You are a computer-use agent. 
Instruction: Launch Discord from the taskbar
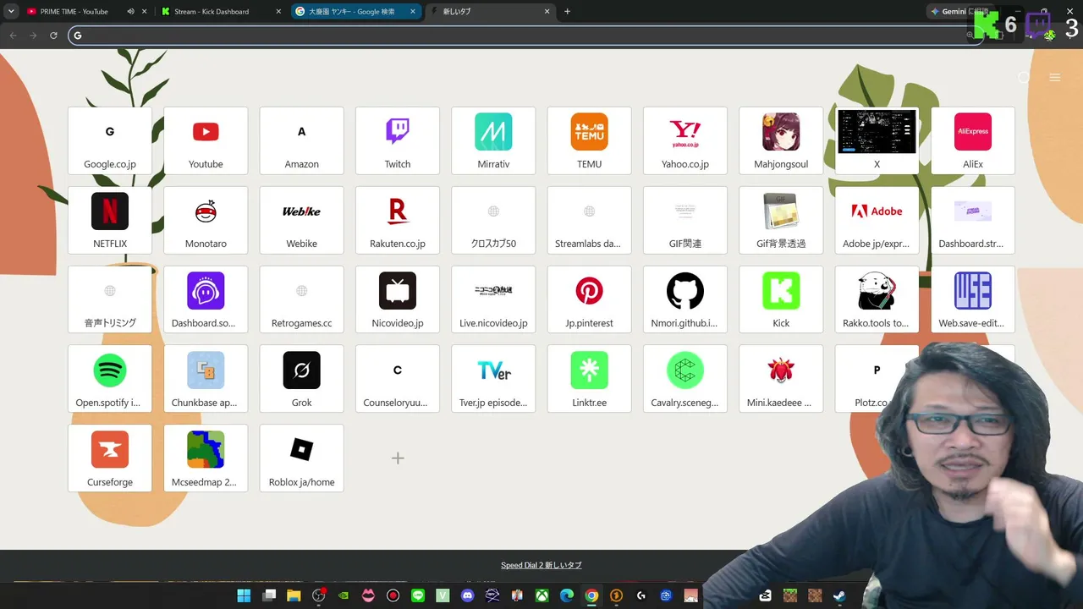[x=468, y=595]
